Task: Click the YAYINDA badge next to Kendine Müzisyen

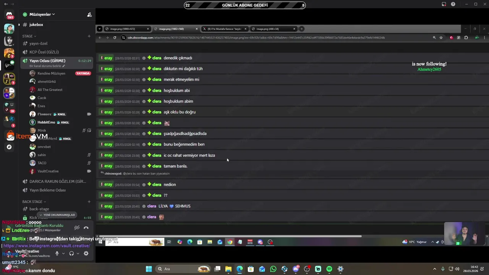Action: coord(83,73)
